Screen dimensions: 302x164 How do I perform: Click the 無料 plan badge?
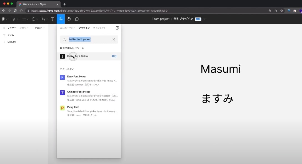198,19
